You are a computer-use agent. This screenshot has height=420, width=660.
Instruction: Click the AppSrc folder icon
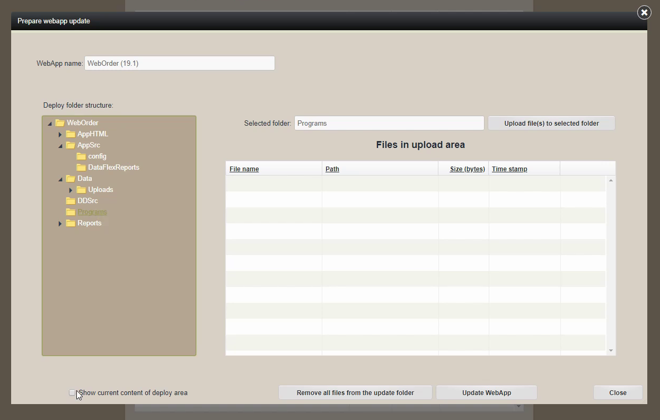click(71, 145)
